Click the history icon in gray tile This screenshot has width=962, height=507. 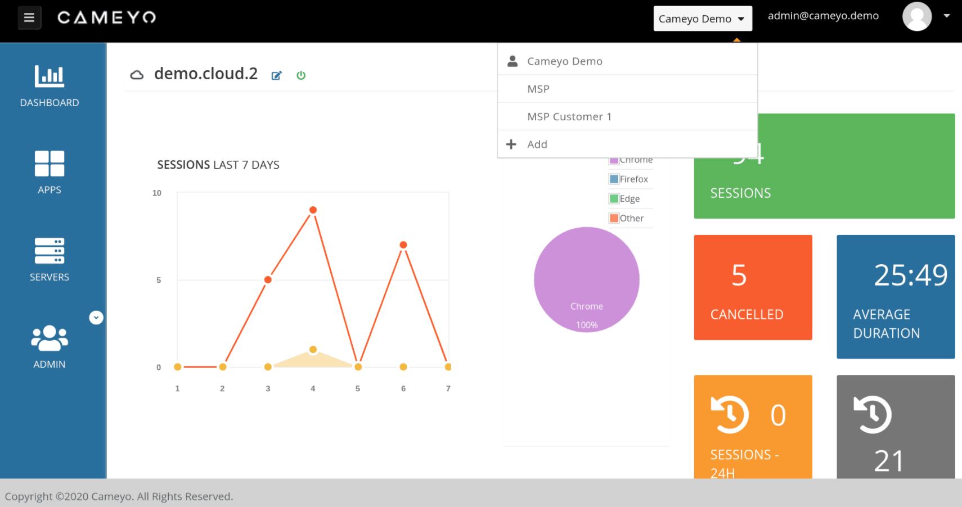(x=873, y=415)
